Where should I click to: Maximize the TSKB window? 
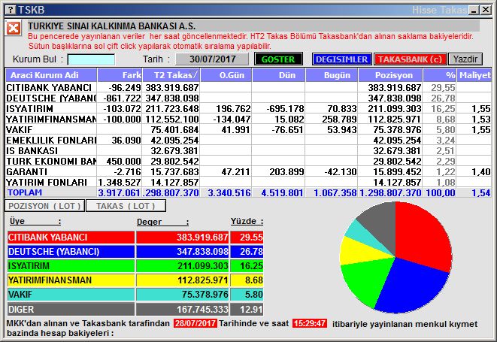473,10
